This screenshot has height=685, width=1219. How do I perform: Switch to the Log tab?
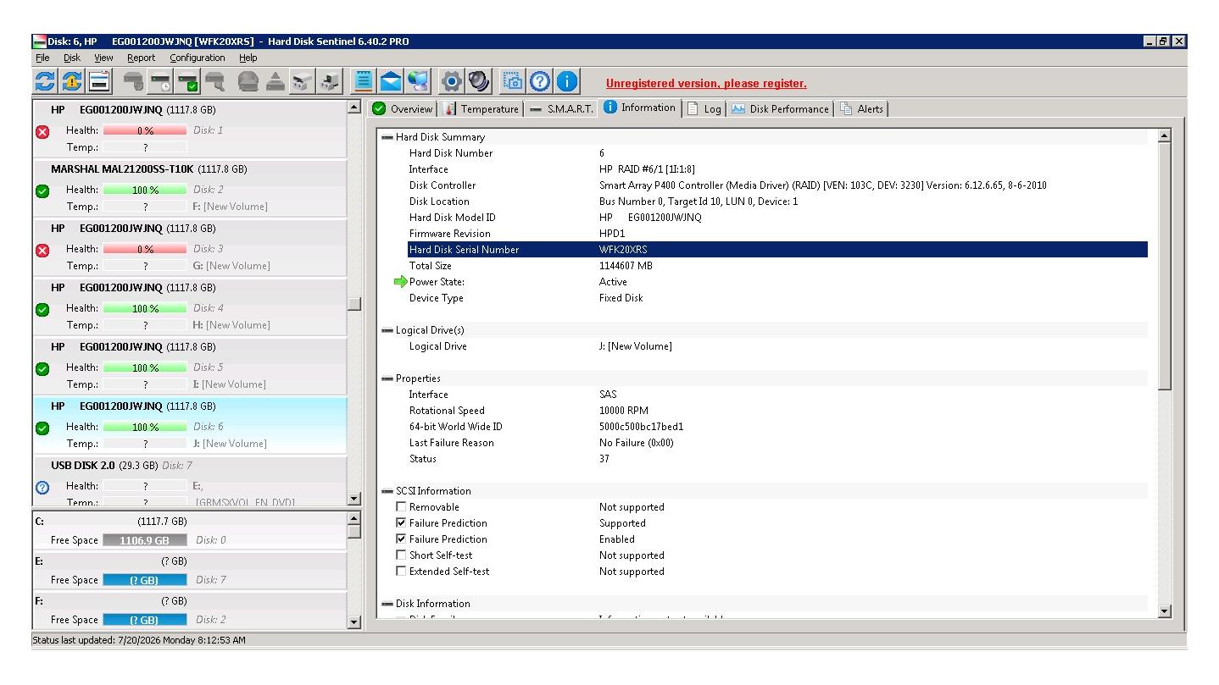705,108
